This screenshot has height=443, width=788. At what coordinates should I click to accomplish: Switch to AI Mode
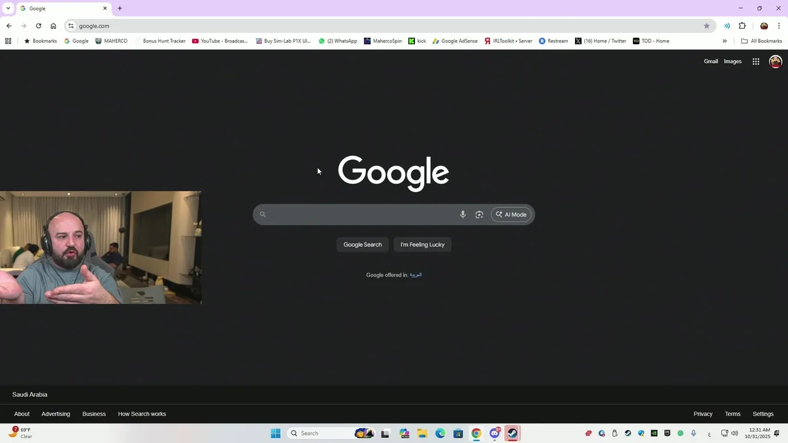pyautogui.click(x=511, y=215)
